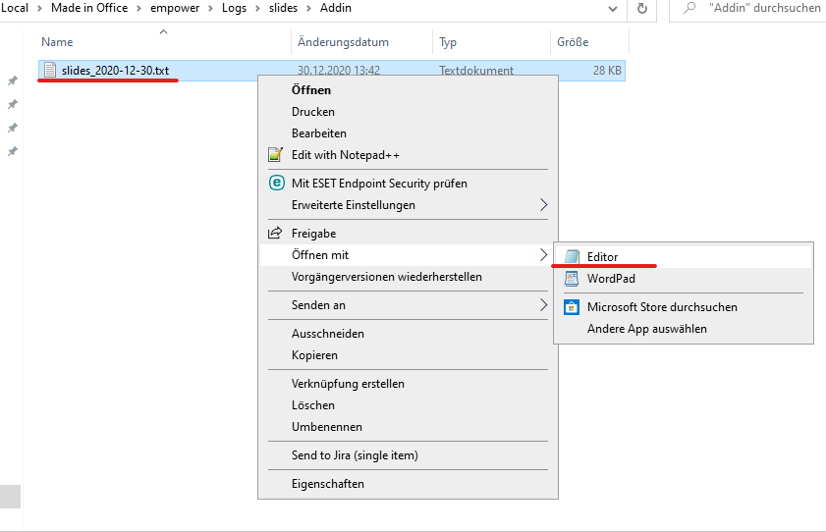Click Local in breadcrumb path
This screenshot has width=826, height=532.
(14, 8)
